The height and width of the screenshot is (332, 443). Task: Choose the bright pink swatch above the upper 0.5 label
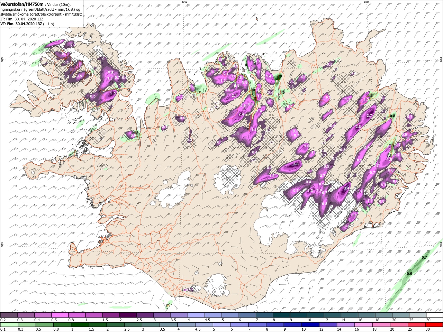(x=60, y=315)
